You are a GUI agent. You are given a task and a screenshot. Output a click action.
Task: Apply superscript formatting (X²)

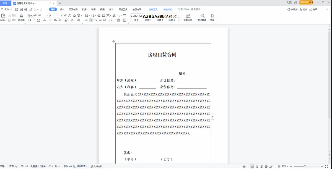click(51, 20)
